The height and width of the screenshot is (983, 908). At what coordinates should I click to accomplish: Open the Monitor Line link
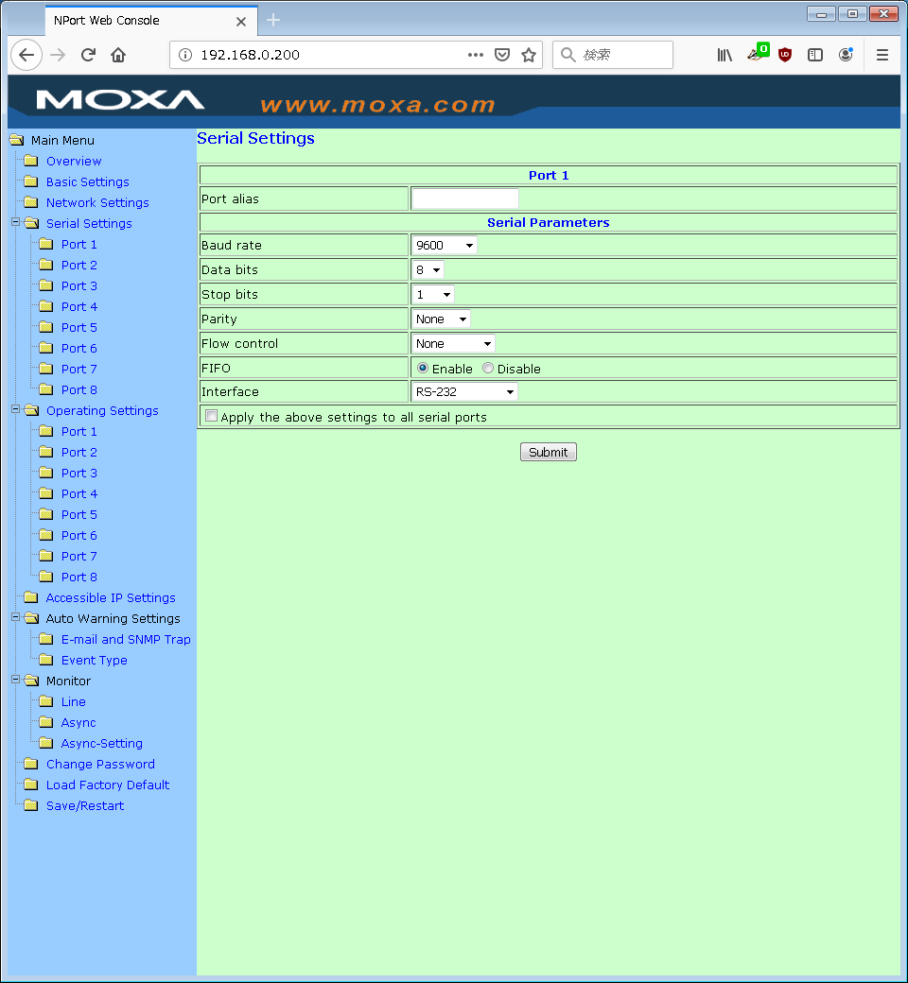(x=74, y=701)
